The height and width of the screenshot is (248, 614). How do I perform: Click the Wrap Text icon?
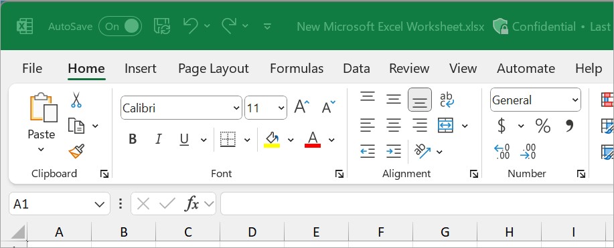point(447,100)
